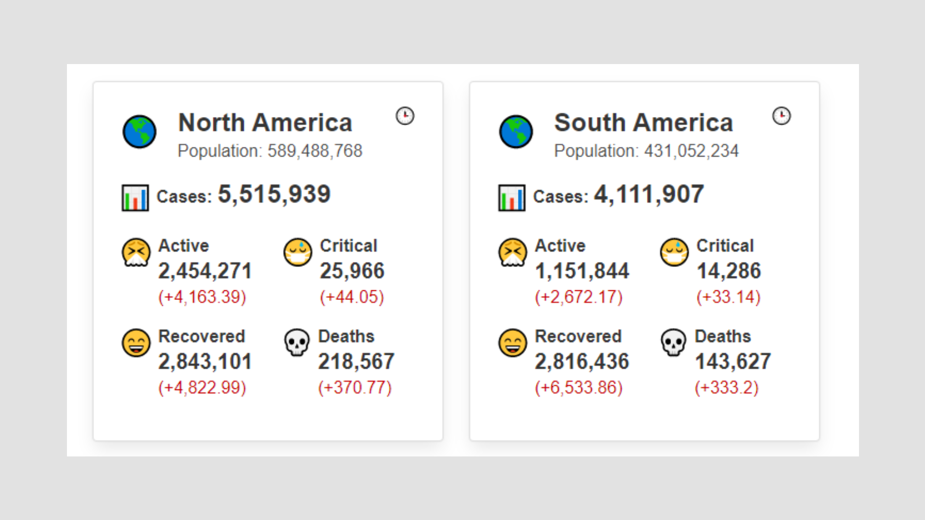The image size is (925, 520).
Task: Click the sneezing face icon for South America Active
Action: coord(513,252)
